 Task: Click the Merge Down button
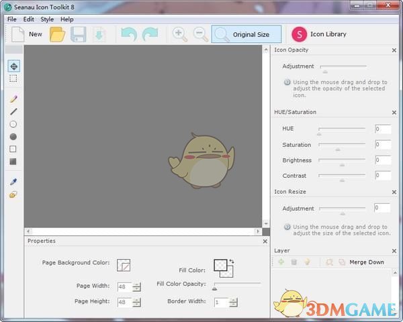click(x=367, y=262)
